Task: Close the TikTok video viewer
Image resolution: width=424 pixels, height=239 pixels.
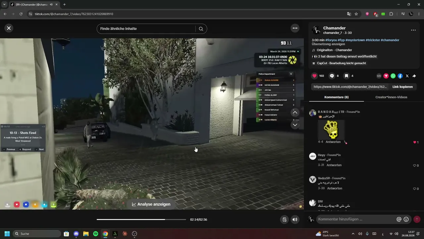Action: click(9, 28)
